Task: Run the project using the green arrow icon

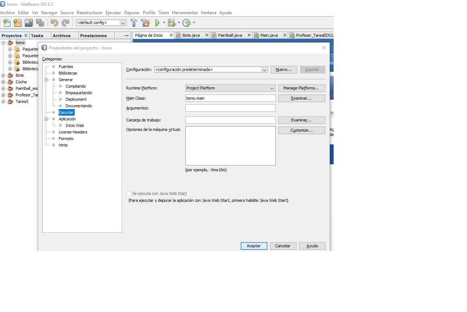Action: [157, 23]
